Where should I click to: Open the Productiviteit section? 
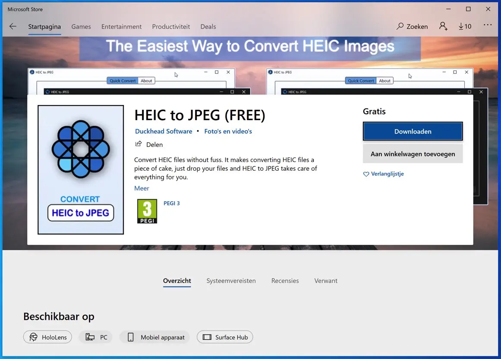click(x=171, y=26)
